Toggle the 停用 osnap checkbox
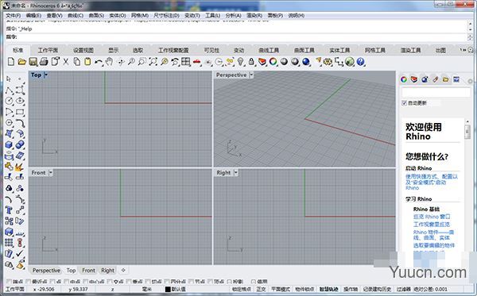Viewport: 477px width, 296px height. (254, 282)
